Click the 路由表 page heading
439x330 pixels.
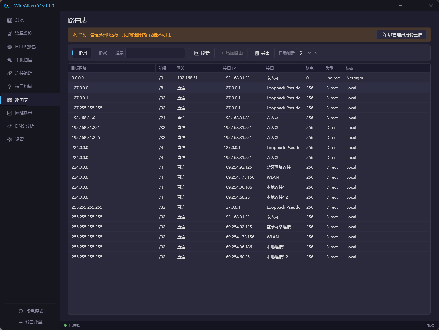pyautogui.click(x=78, y=20)
